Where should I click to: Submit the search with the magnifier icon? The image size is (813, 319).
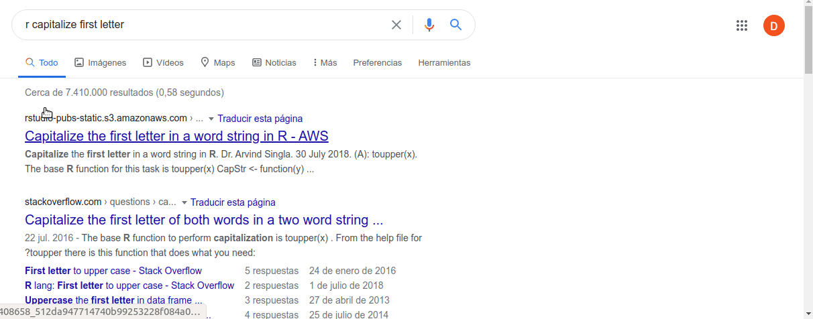click(x=455, y=25)
